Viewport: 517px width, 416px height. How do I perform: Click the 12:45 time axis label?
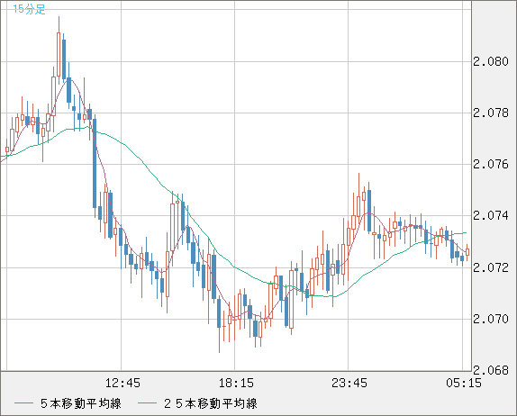click(x=122, y=383)
